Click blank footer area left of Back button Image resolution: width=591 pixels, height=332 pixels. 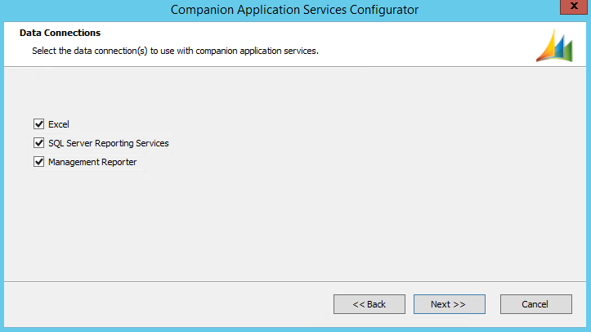point(163,304)
